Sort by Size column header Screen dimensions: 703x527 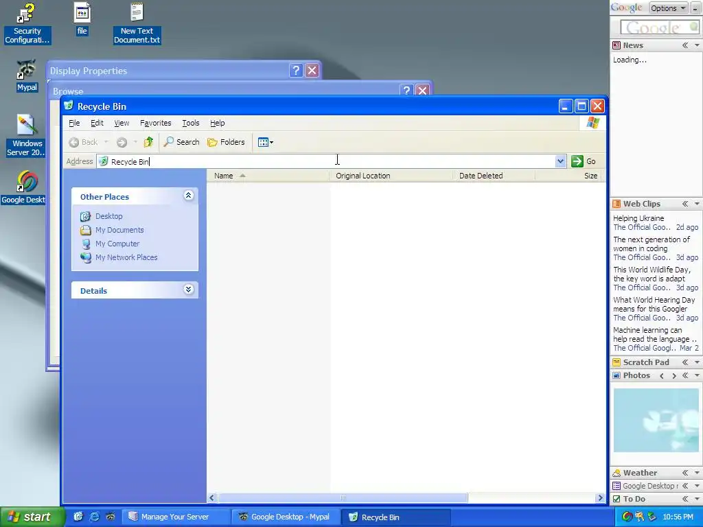568,176
